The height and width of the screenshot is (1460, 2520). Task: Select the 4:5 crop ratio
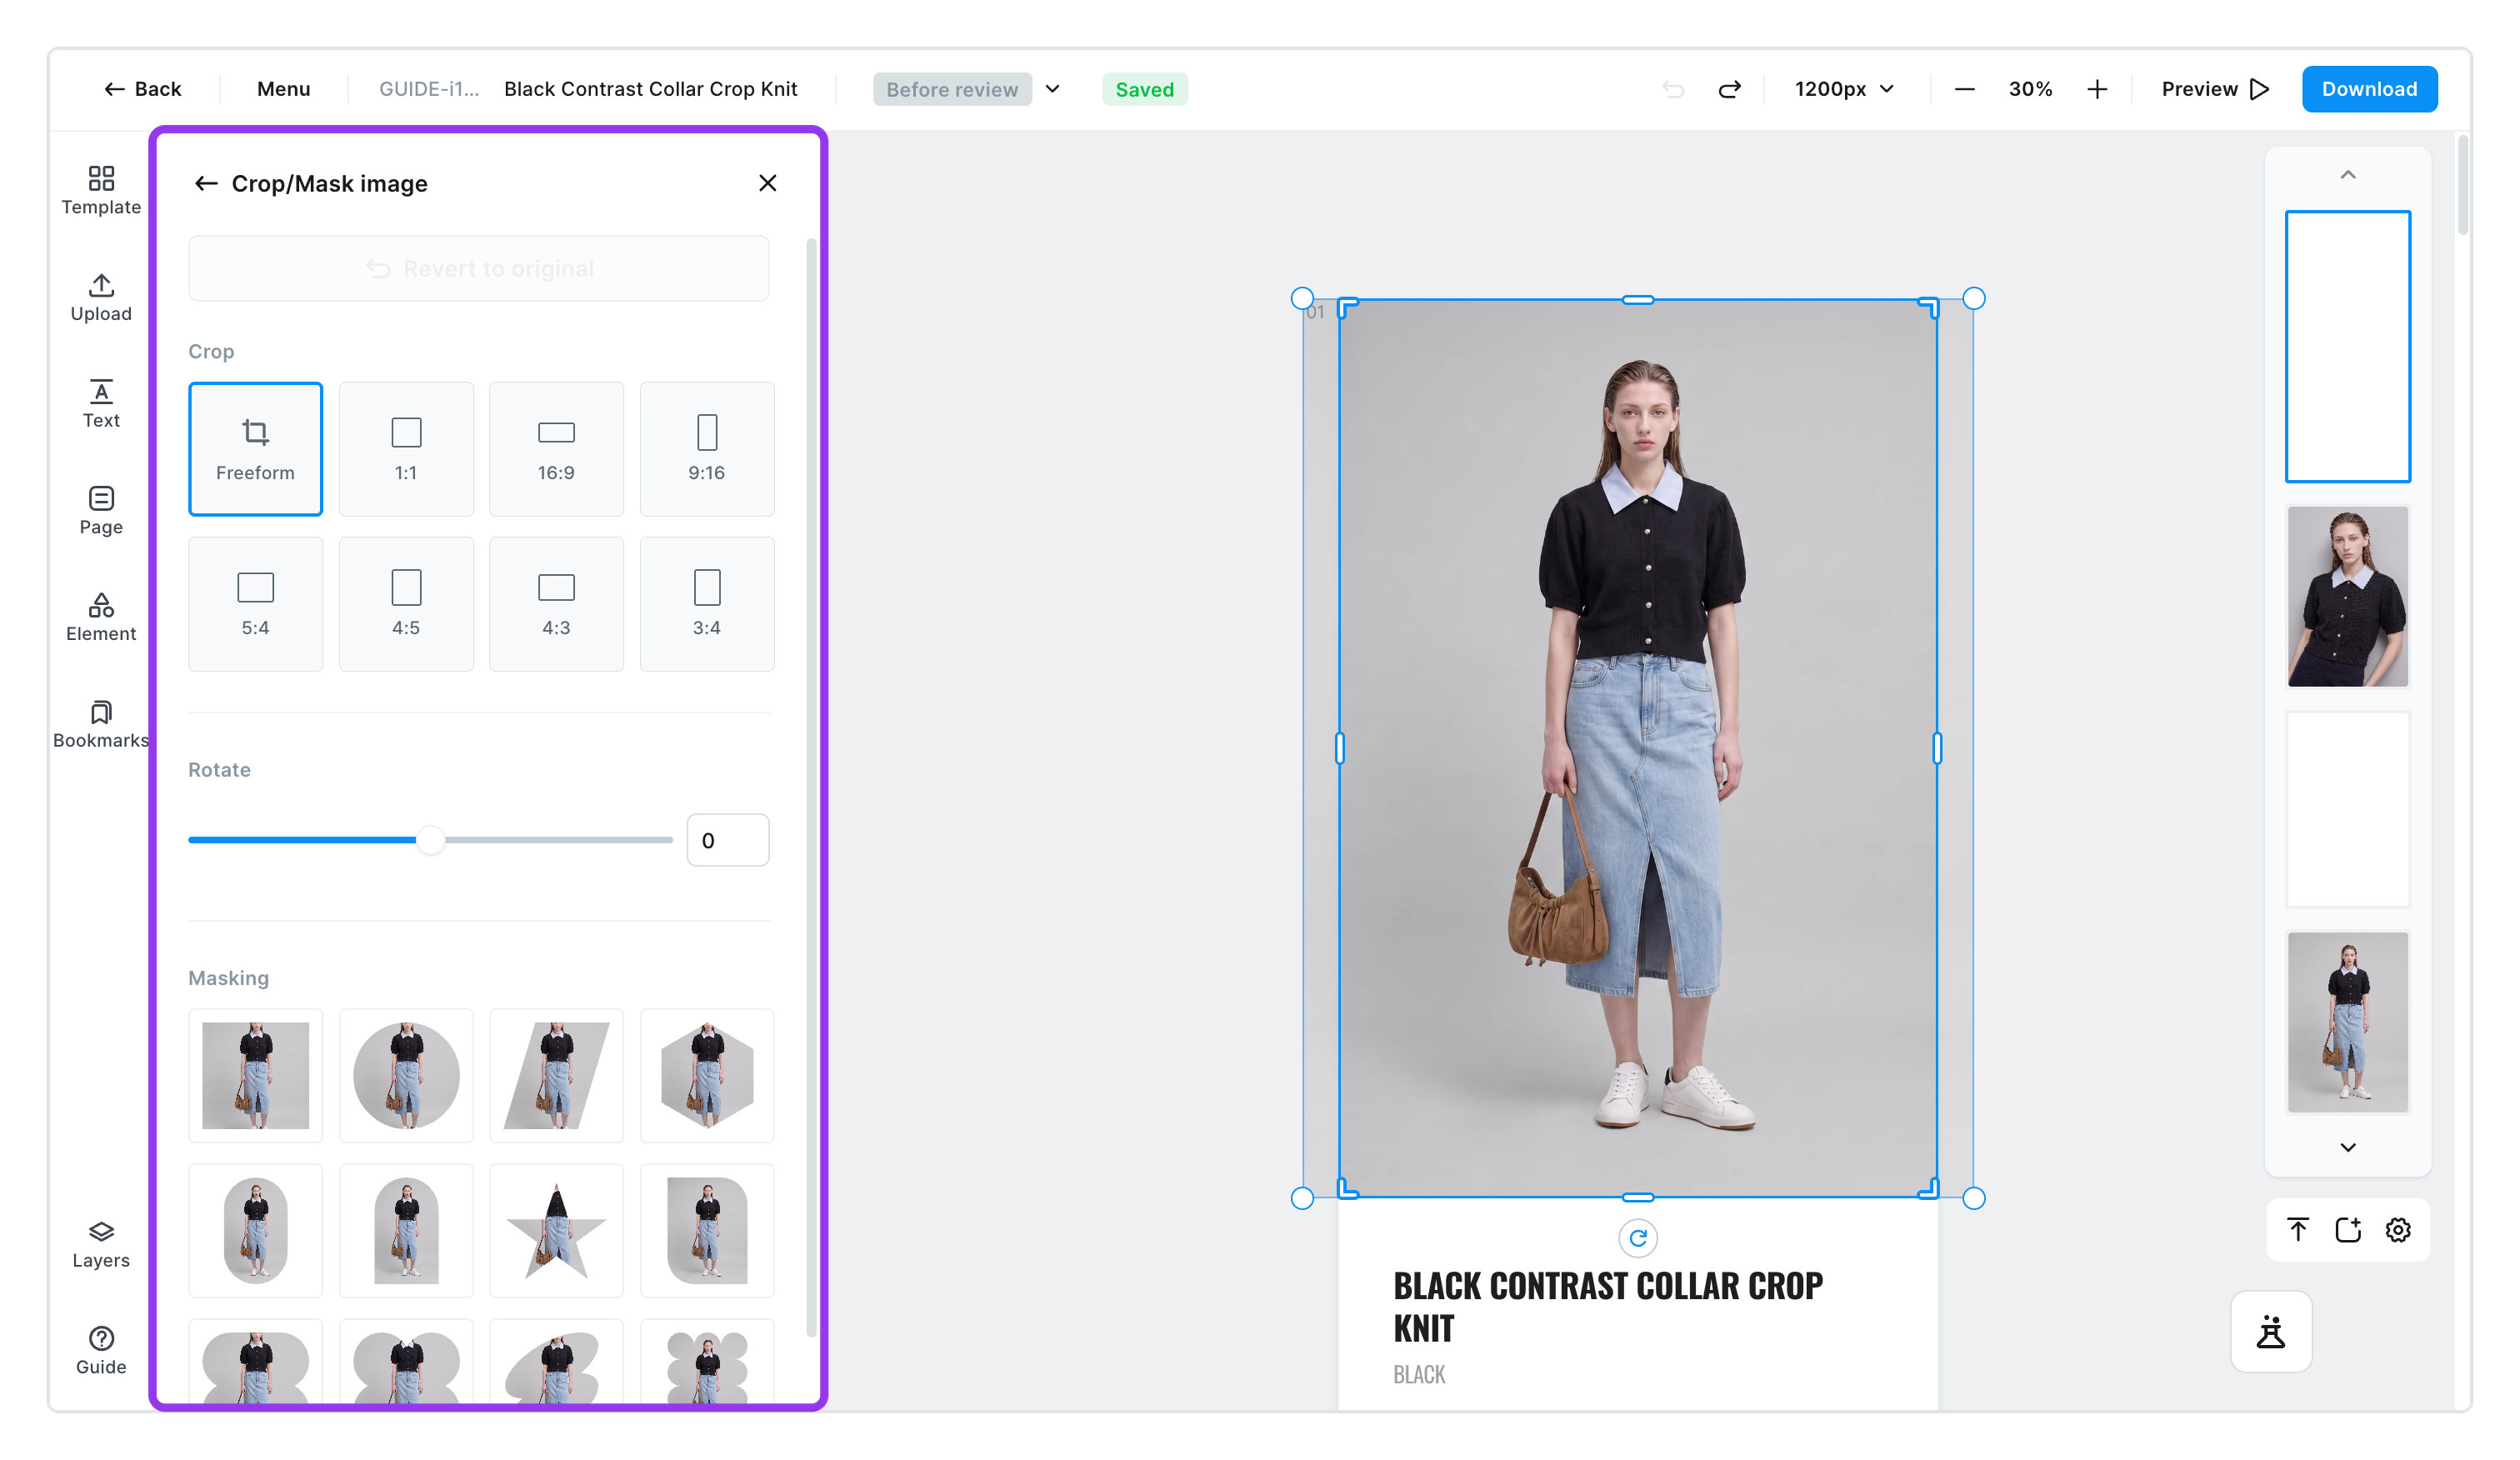tap(406, 603)
